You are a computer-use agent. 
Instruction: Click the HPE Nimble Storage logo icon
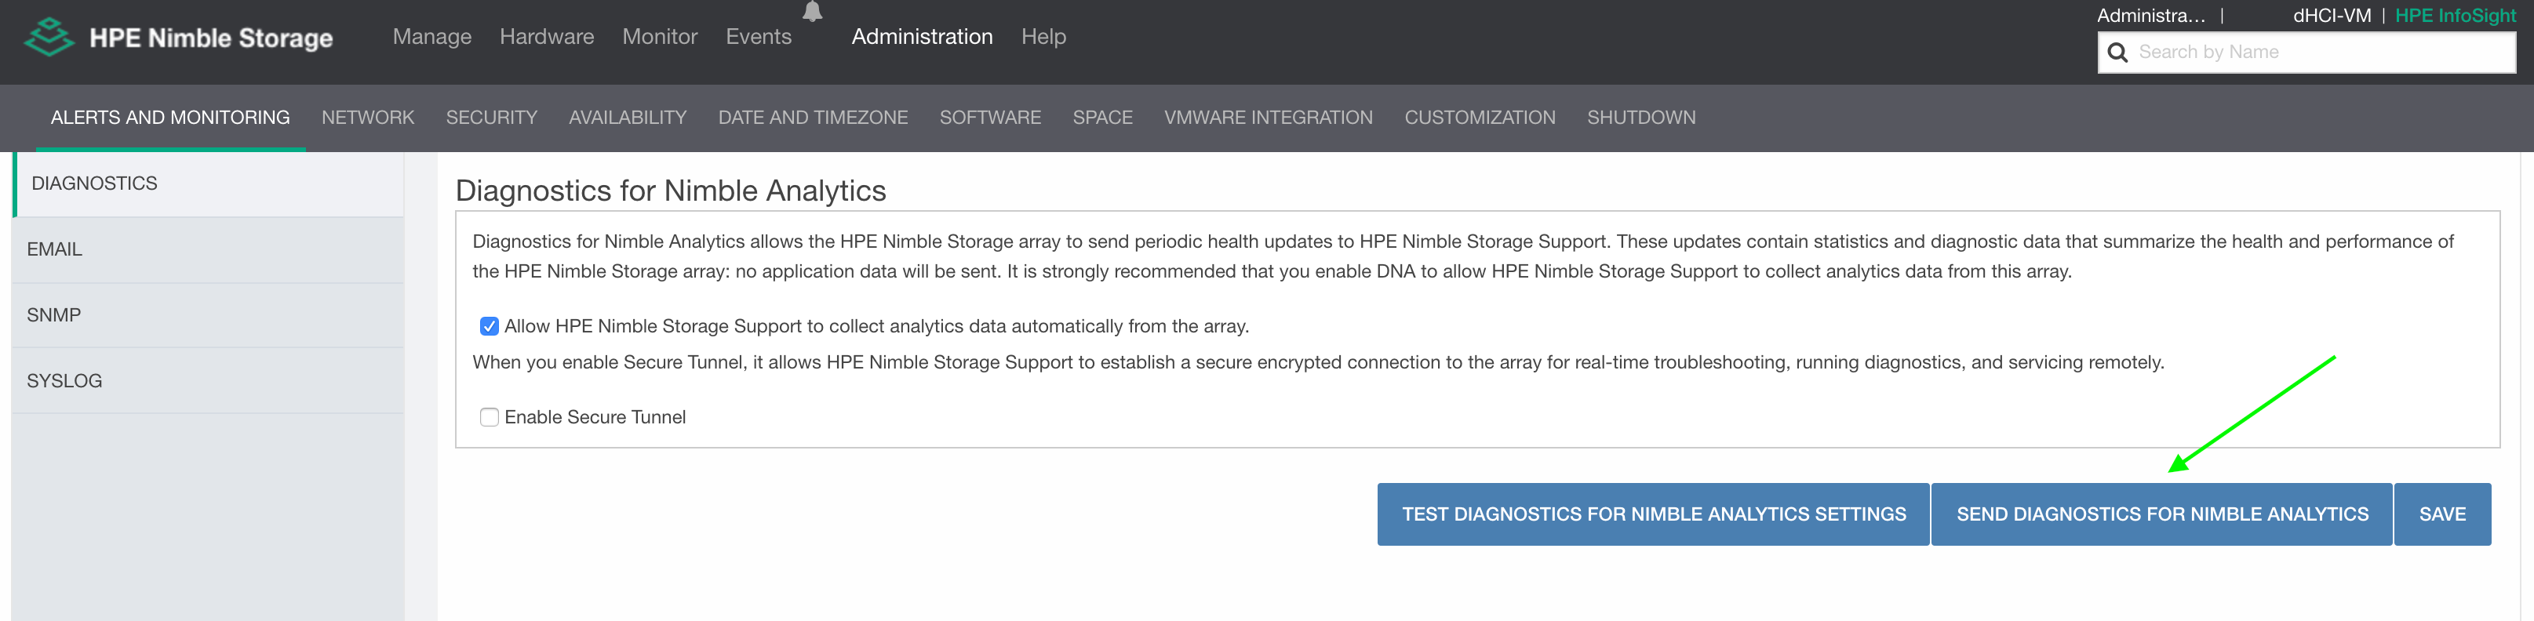(49, 38)
